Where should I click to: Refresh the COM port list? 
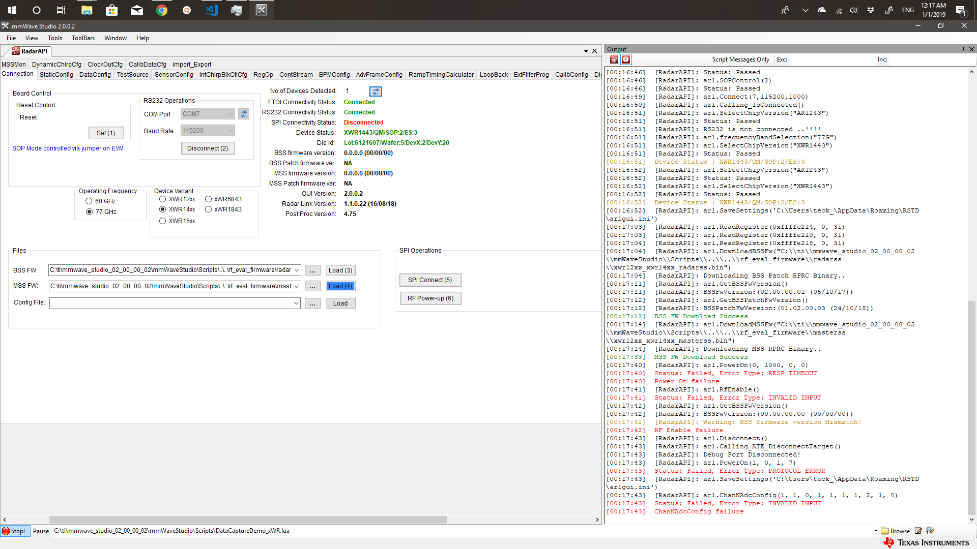244,114
